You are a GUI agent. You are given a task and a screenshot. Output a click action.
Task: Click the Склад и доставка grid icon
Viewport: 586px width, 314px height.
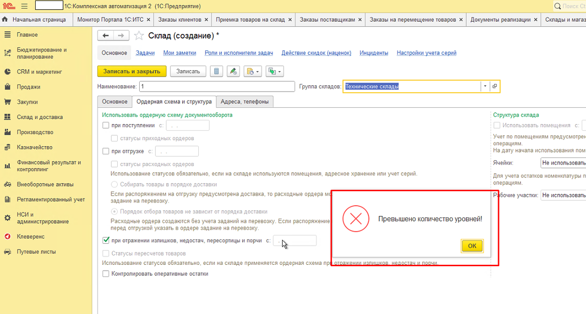(x=7, y=117)
